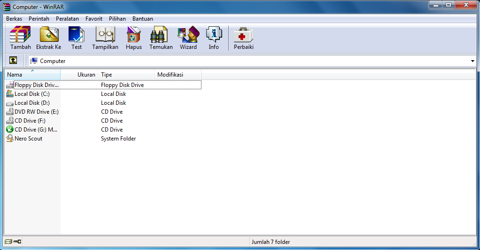The image size is (480, 250).
Task: Open the Peralatan menu
Action: tap(67, 19)
